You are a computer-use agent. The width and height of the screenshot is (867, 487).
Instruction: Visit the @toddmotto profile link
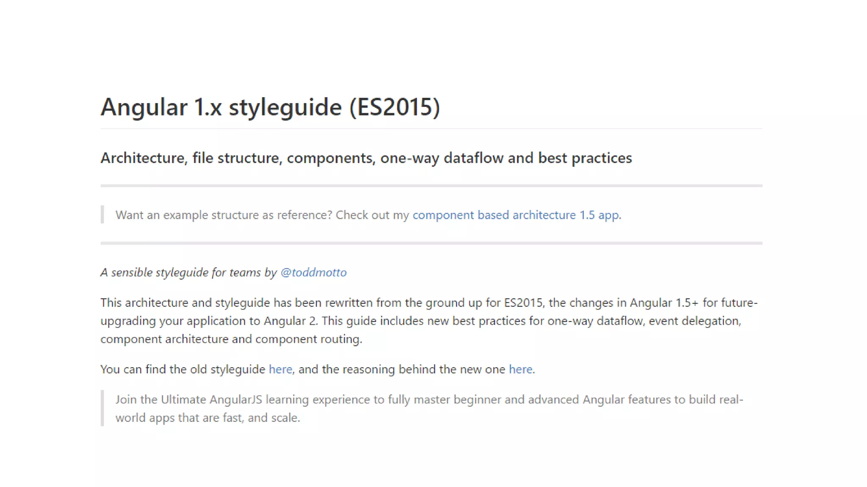313,273
